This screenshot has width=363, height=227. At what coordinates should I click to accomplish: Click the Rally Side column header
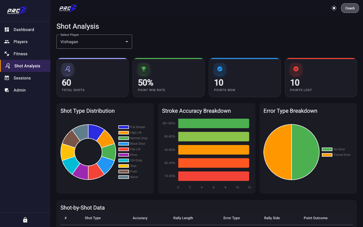[272, 218]
